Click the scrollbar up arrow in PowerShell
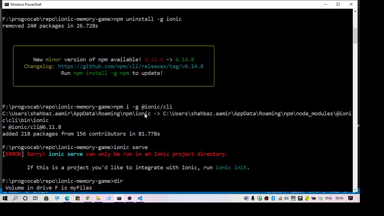 tap(355, 11)
